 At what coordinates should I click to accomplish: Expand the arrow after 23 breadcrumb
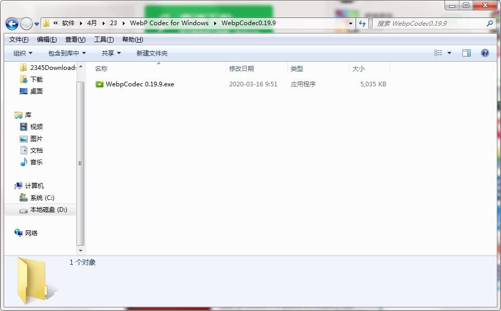[x=123, y=23]
